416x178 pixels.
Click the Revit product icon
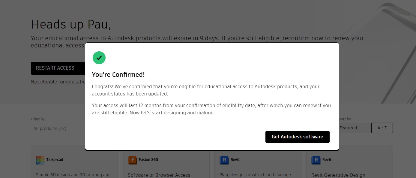pos(224,160)
